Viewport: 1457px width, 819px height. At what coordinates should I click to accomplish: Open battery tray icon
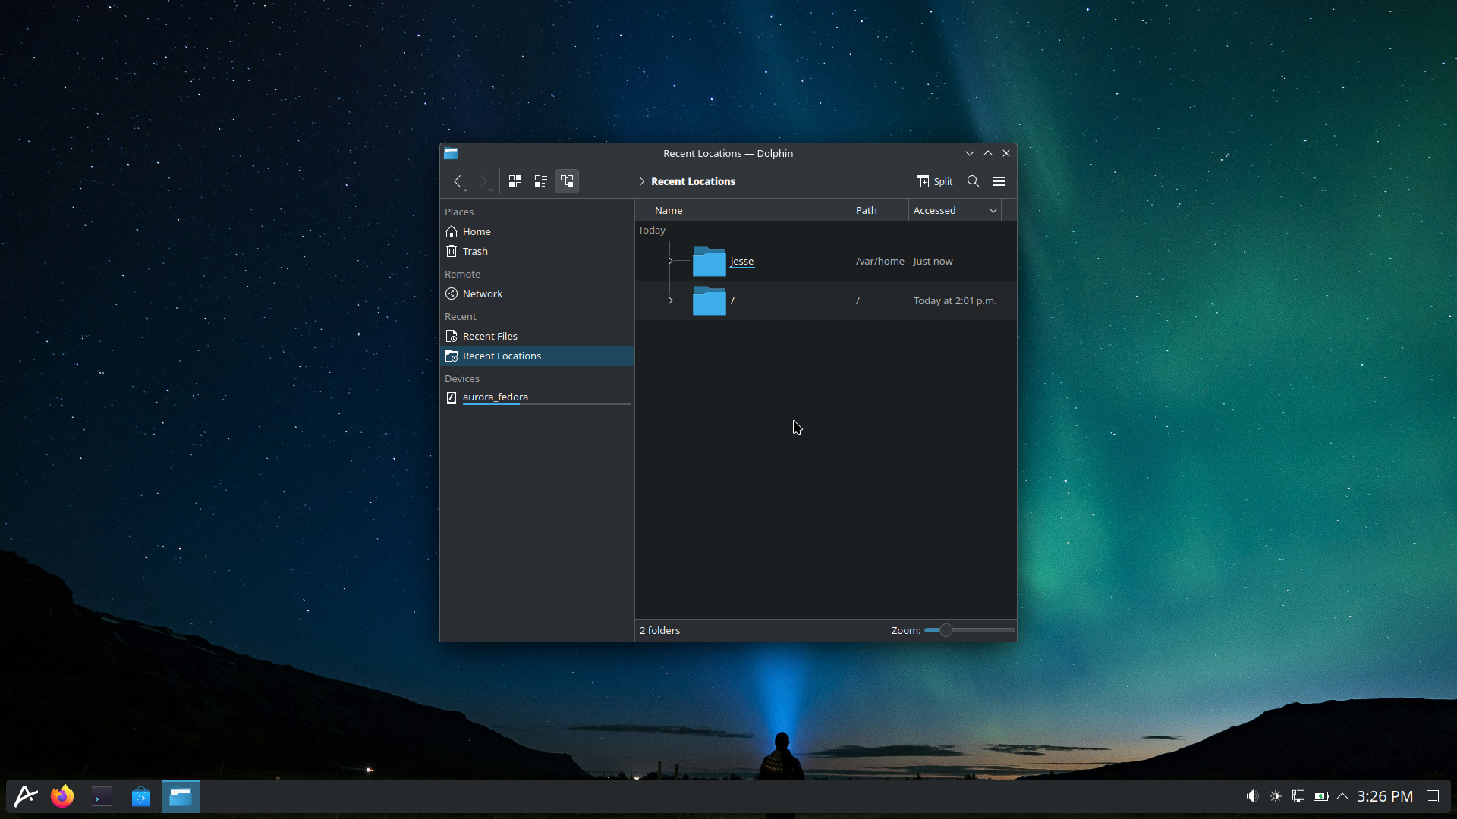[1321, 796]
